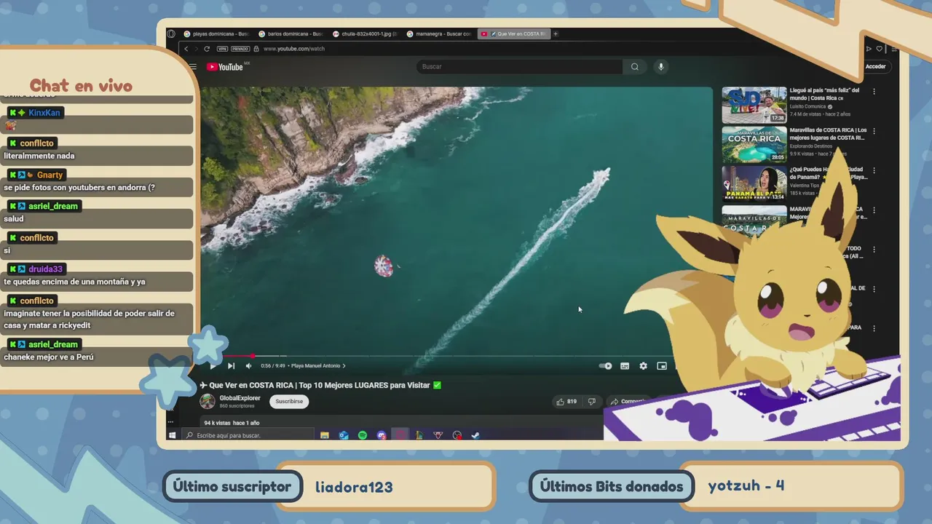Click druida33 username in chat
The height and width of the screenshot is (524, 932).
tap(46, 269)
